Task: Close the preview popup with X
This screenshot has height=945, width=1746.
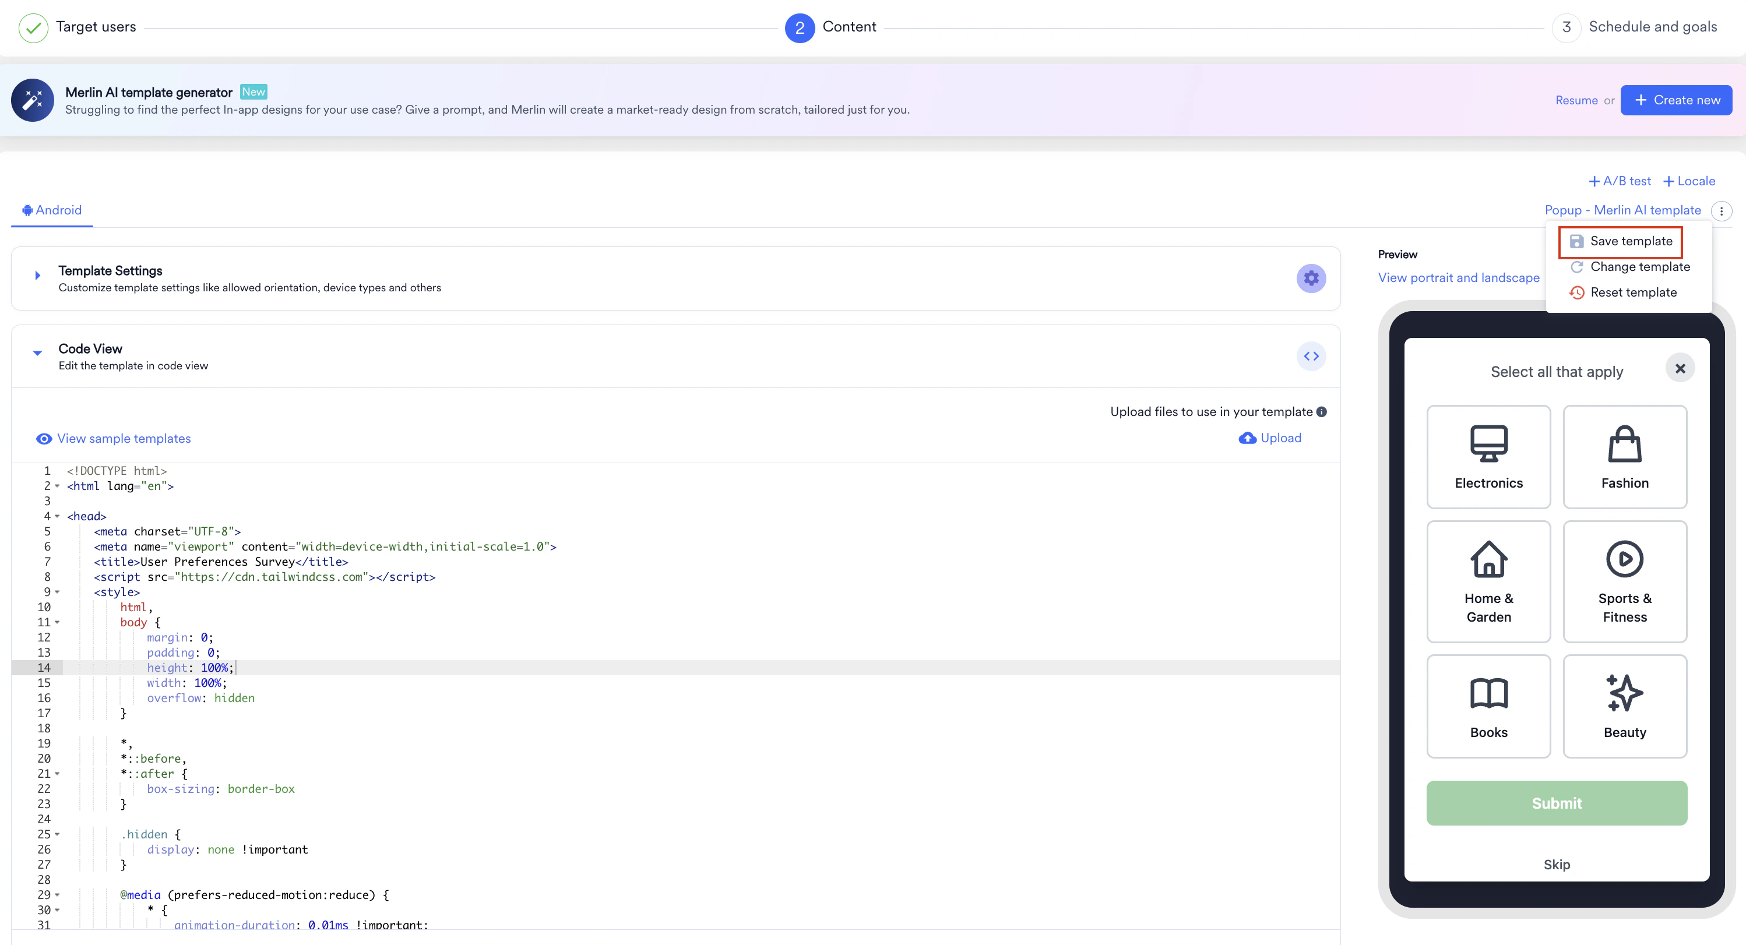Action: coord(1680,369)
